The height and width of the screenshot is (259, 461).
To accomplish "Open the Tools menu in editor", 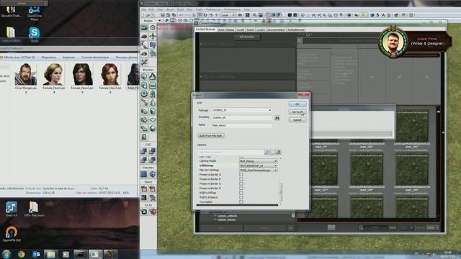I will pos(199,9).
